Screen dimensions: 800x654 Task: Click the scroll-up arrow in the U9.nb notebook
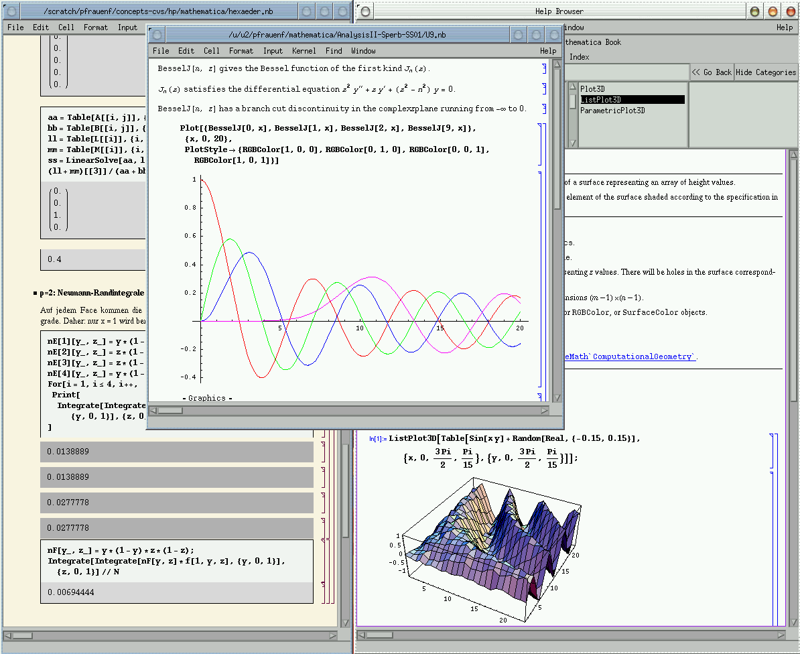click(x=557, y=65)
